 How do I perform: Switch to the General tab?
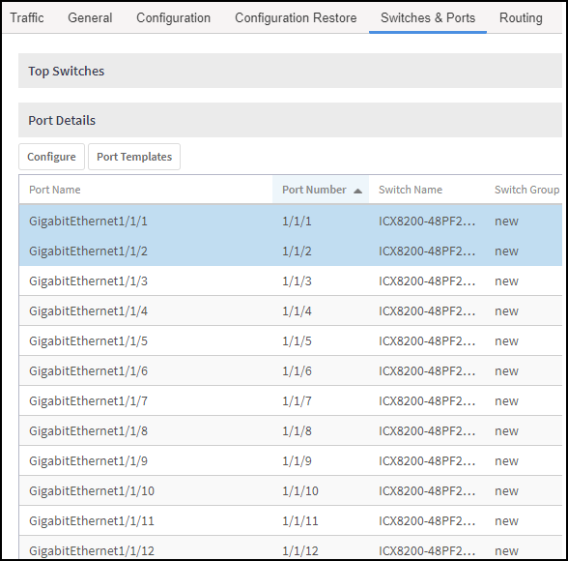coord(90,17)
